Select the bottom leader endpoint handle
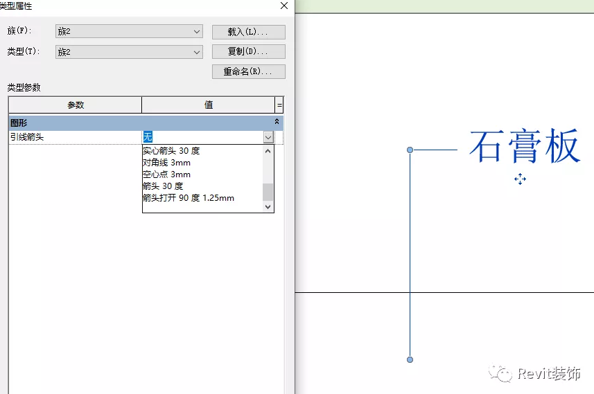The image size is (594, 394). click(x=410, y=359)
